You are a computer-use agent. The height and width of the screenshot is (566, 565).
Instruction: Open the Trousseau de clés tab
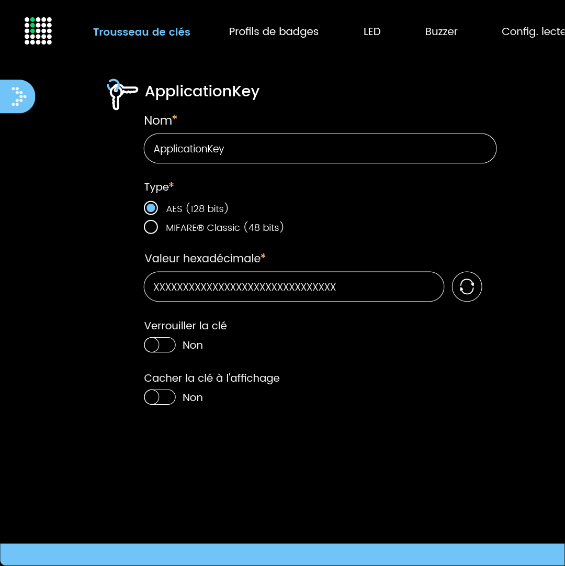tap(141, 32)
